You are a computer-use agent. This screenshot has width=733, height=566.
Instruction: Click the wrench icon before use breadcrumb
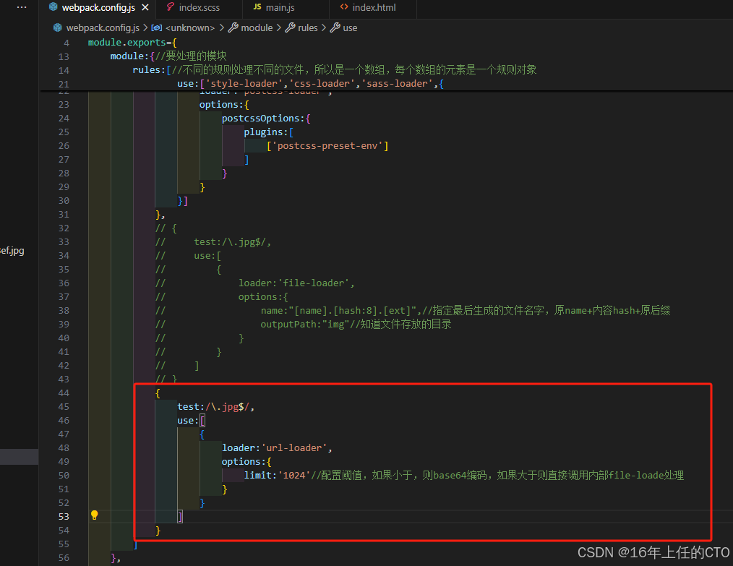[335, 27]
